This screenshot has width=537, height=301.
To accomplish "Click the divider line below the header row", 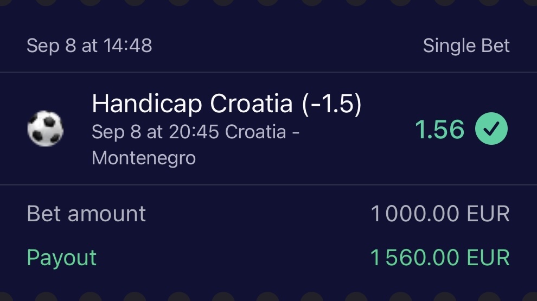I will [268, 72].
